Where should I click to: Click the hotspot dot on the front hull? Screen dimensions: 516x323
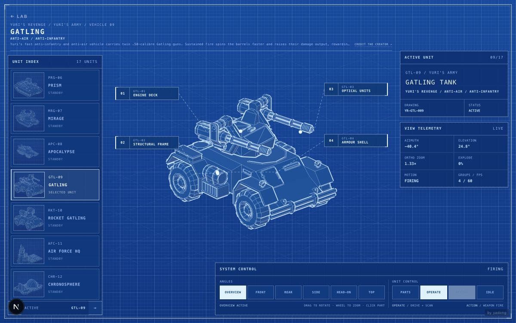pos(218,173)
